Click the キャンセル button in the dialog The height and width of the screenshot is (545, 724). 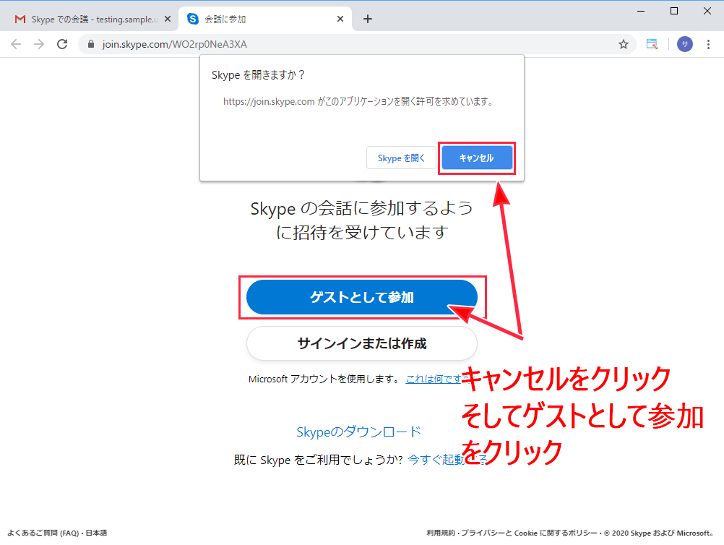click(x=477, y=158)
